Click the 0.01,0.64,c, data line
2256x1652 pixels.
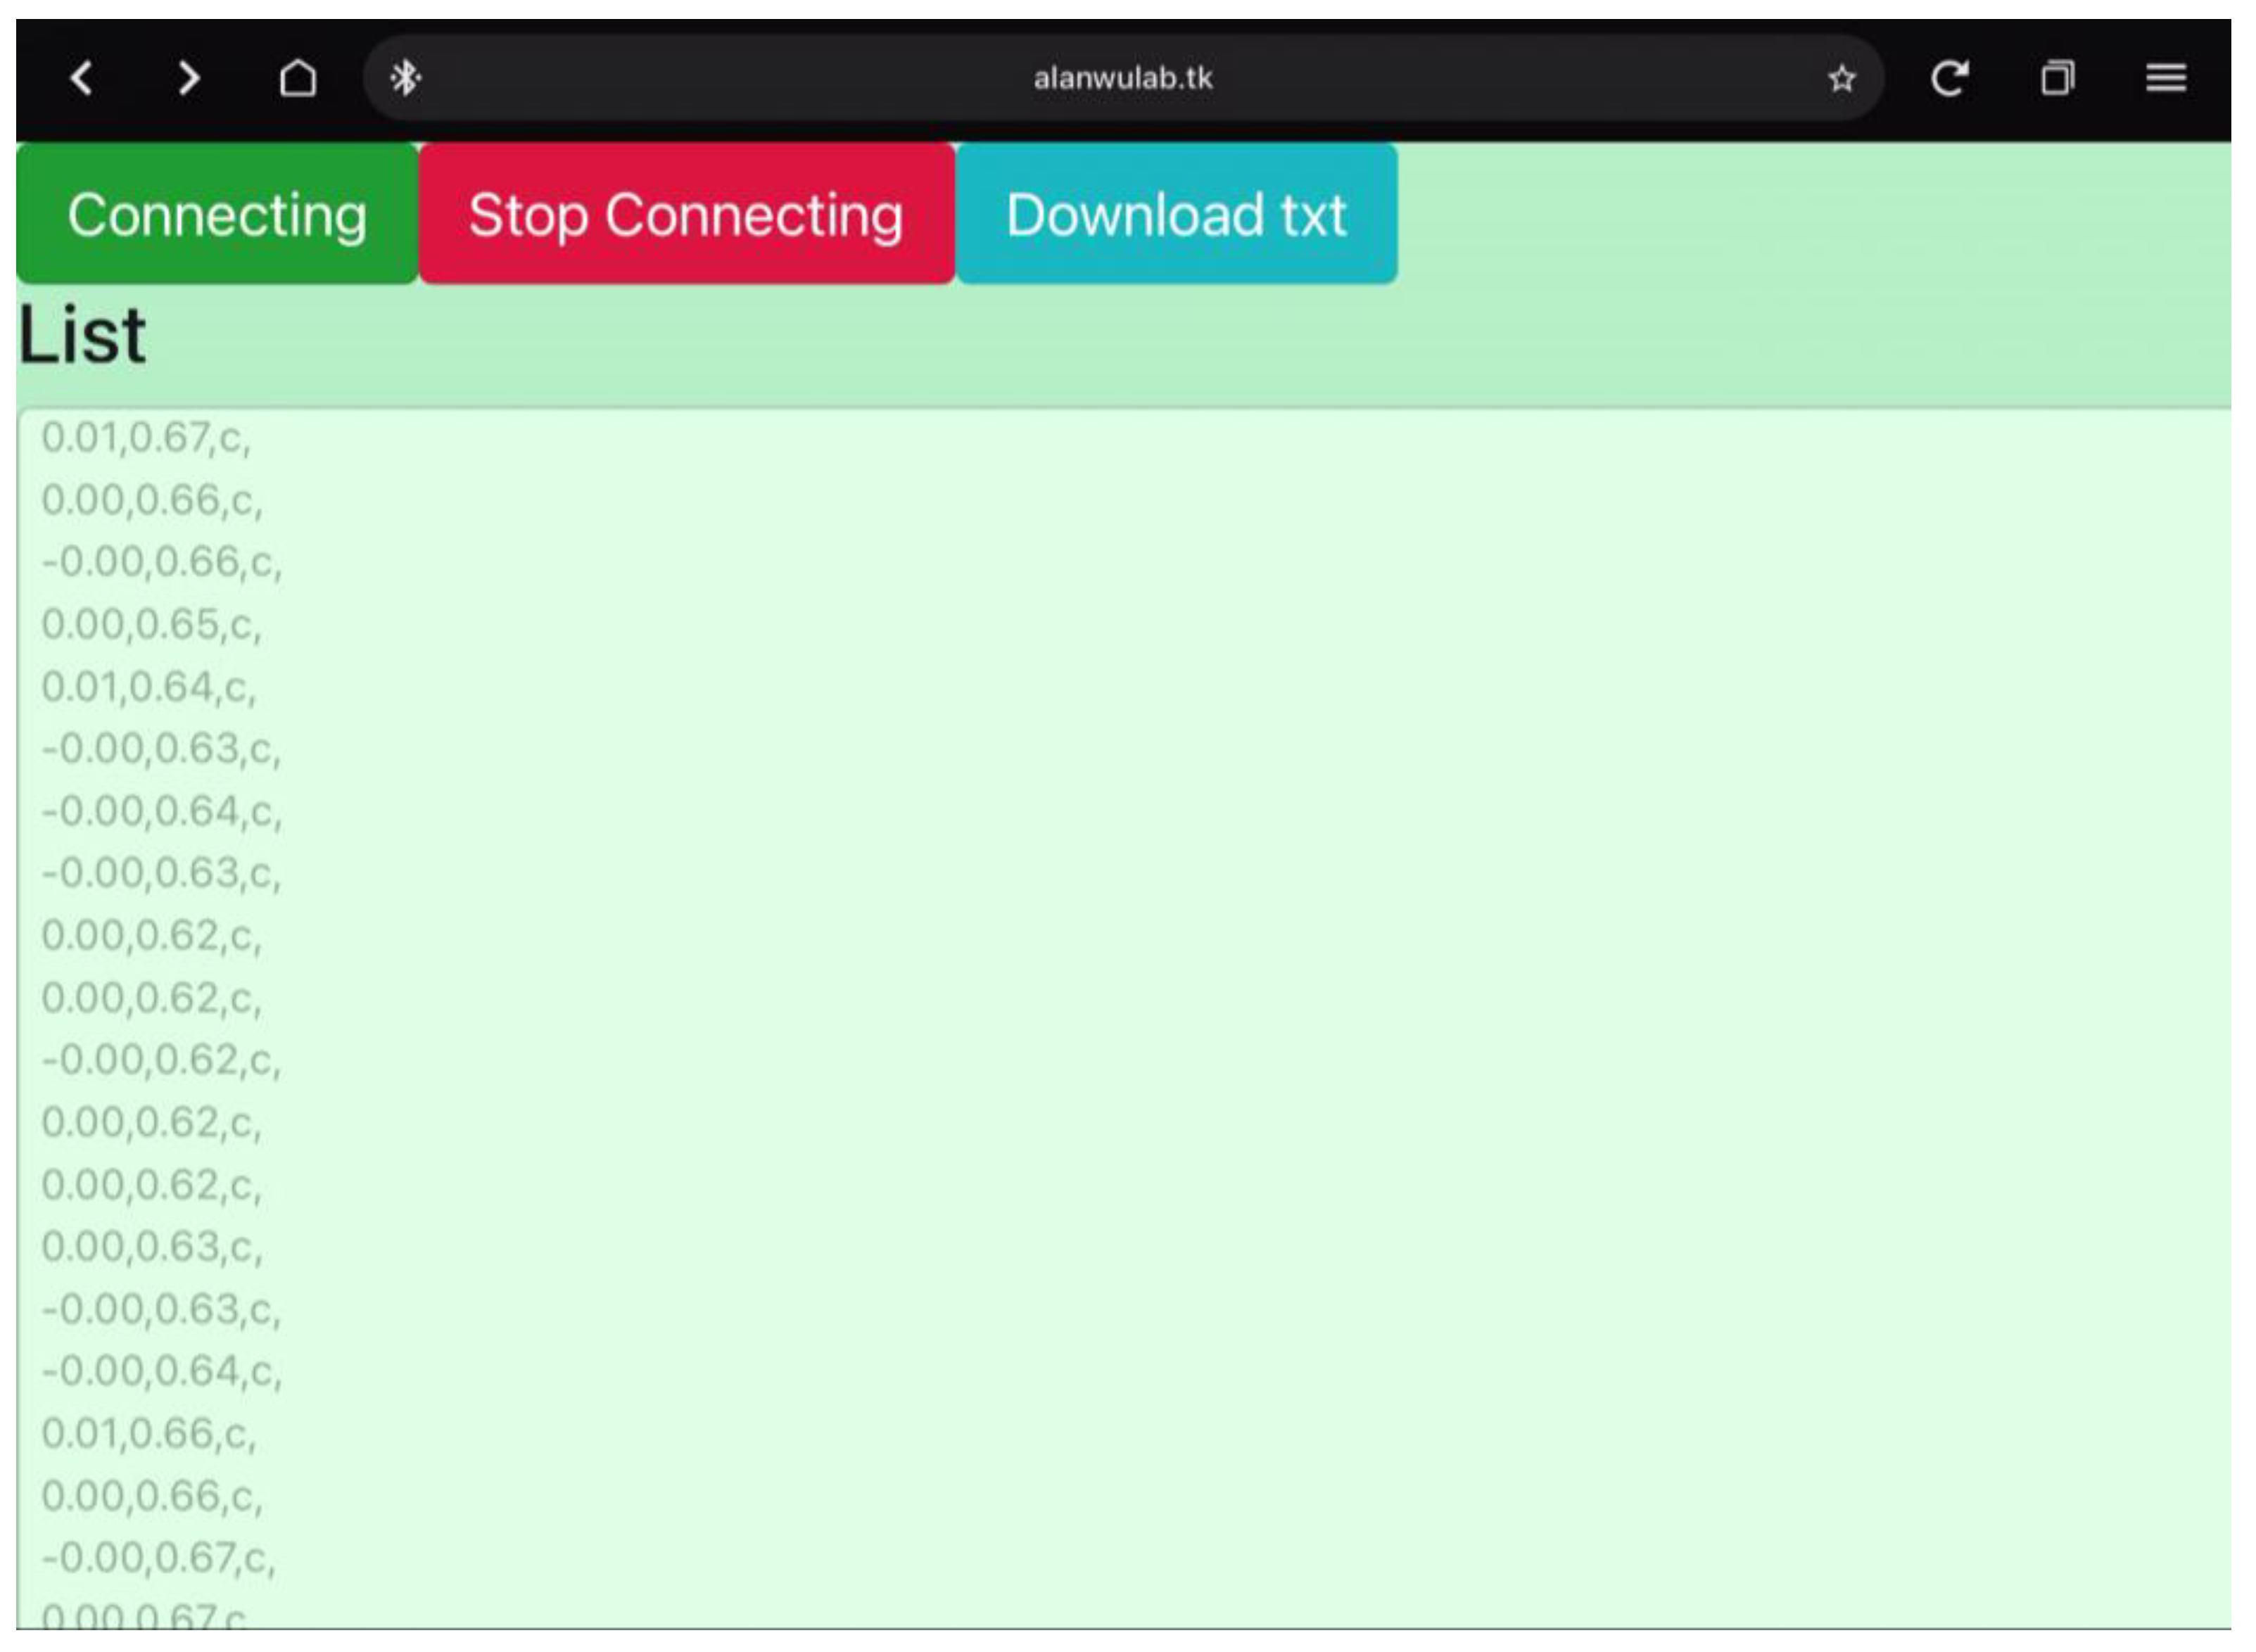click(x=148, y=687)
